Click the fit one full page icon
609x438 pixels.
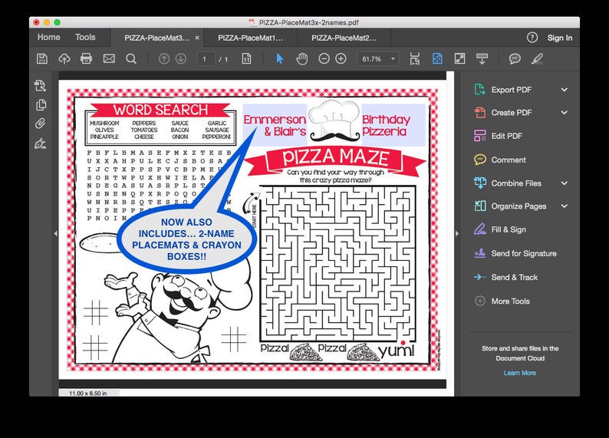[437, 58]
